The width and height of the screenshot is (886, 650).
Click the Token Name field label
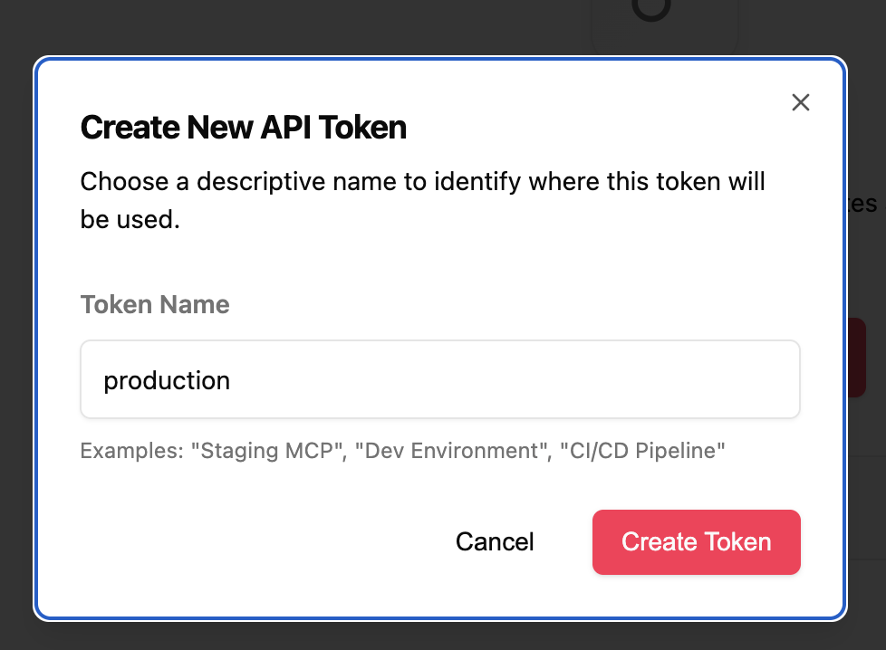click(154, 305)
